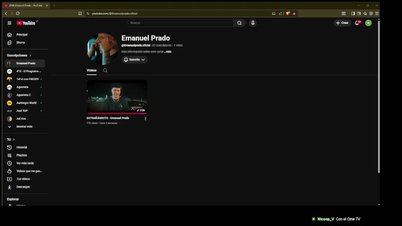Open Brave VPN shield icon

pyautogui.click(x=371, y=13)
